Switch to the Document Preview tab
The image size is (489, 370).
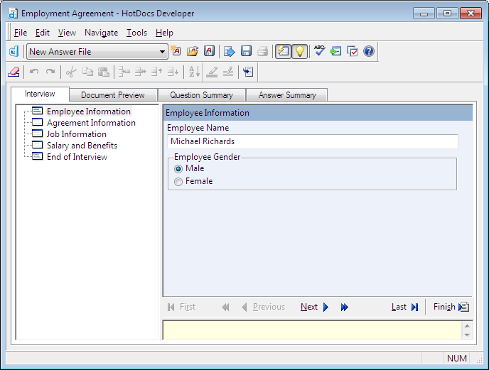point(113,95)
